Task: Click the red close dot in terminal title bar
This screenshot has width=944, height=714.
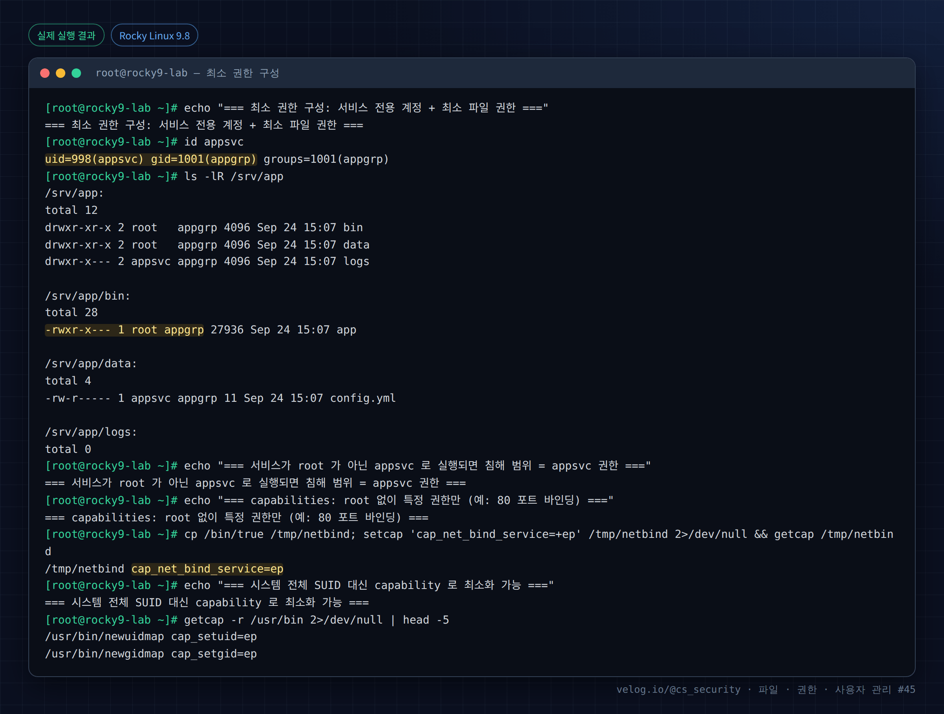Action: click(45, 73)
